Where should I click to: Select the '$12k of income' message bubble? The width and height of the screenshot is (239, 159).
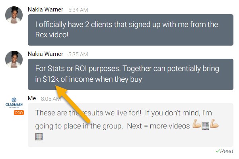pos(130,74)
